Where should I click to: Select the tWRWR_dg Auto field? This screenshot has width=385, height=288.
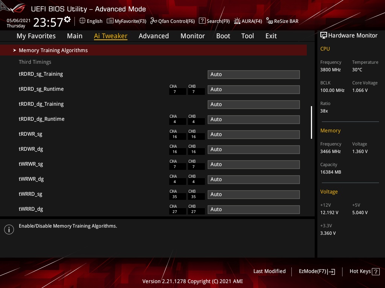(254, 180)
